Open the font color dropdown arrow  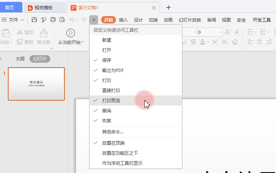(x=208, y=42)
